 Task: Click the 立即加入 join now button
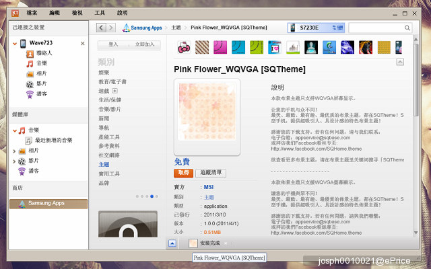click(145, 44)
